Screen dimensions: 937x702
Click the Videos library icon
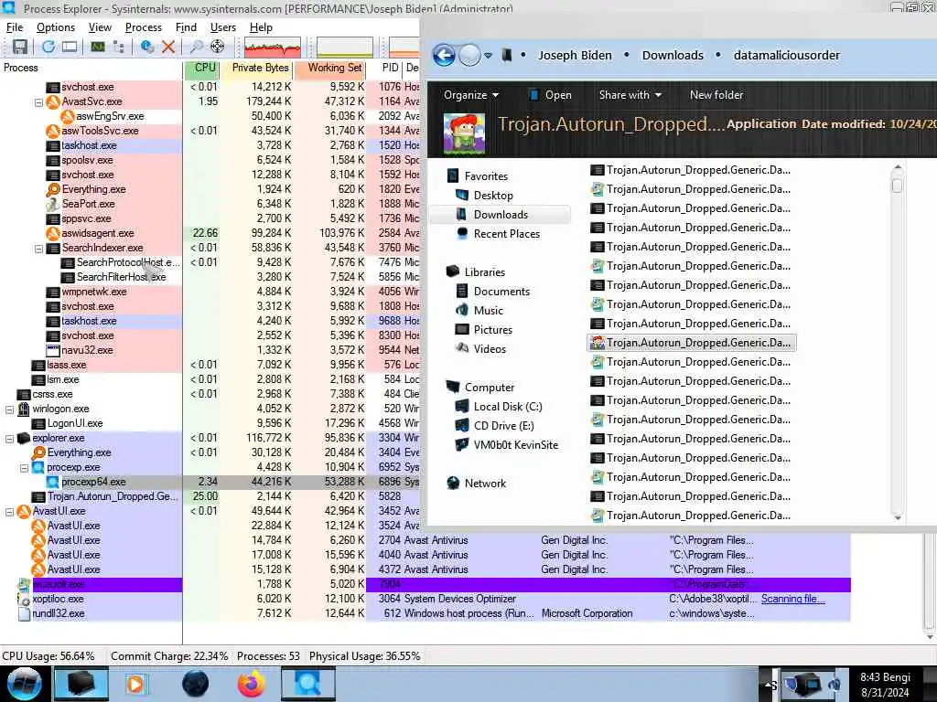[462, 348]
